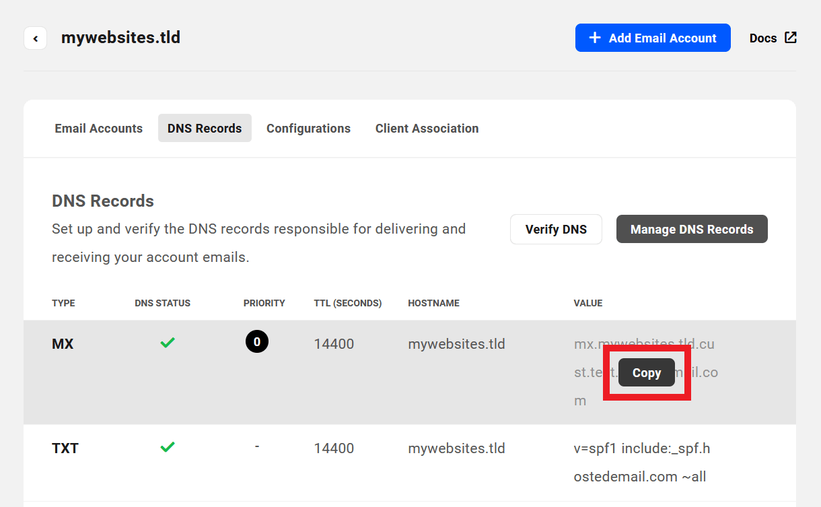Screen dimensions: 821x507
Task: View the Client Association tab
Action: pos(427,128)
